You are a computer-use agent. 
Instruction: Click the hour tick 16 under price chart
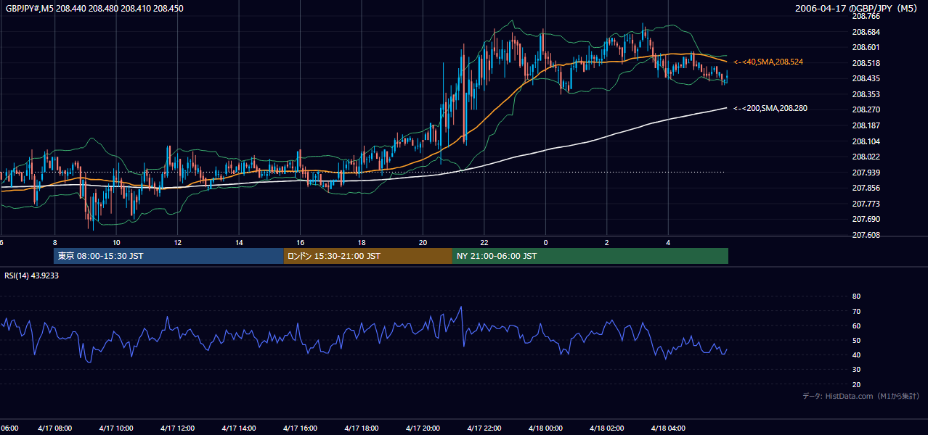pyautogui.click(x=300, y=242)
